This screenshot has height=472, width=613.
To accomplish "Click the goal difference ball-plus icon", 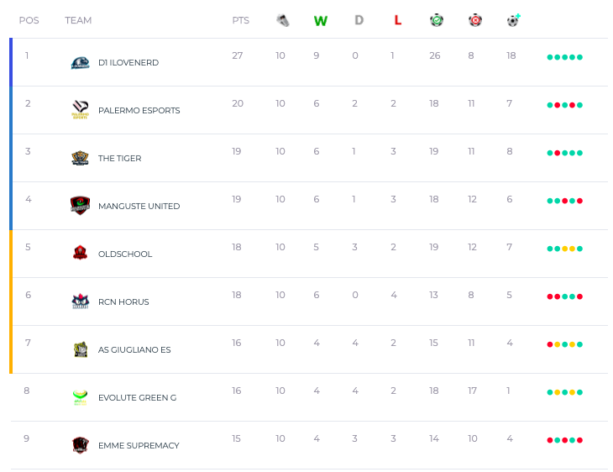I will [x=513, y=20].
